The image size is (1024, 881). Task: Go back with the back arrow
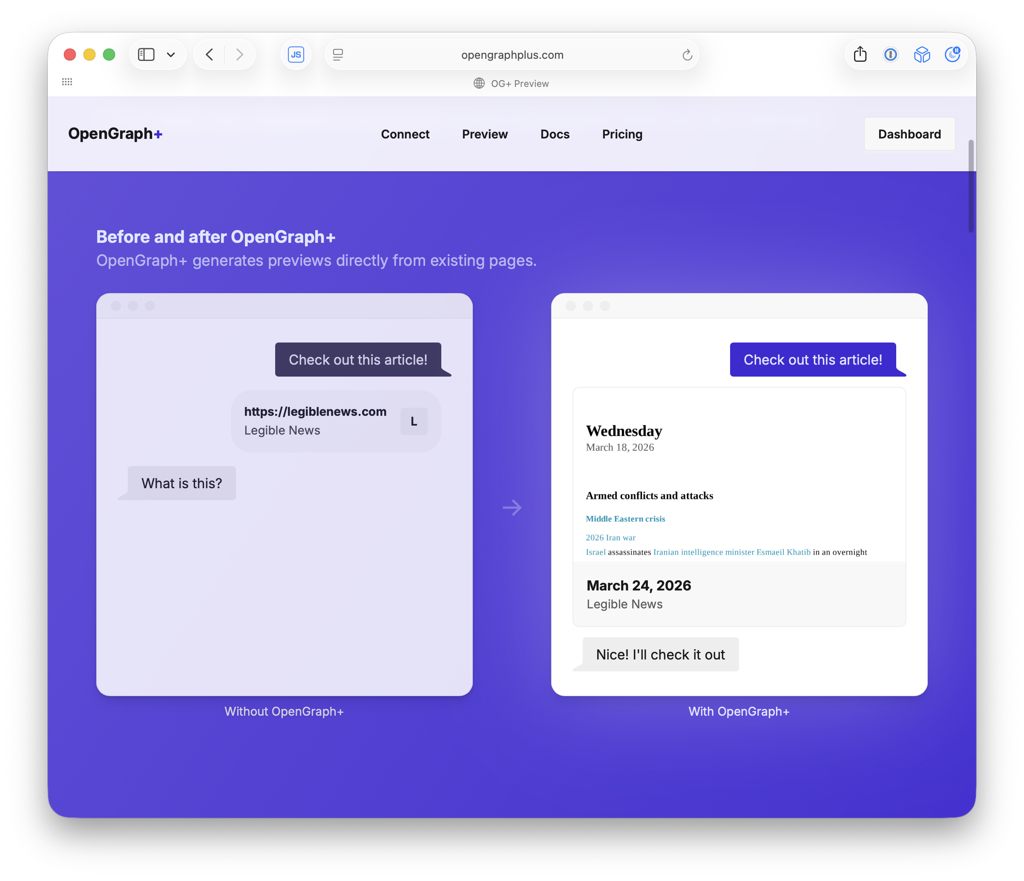pos(210,55)
